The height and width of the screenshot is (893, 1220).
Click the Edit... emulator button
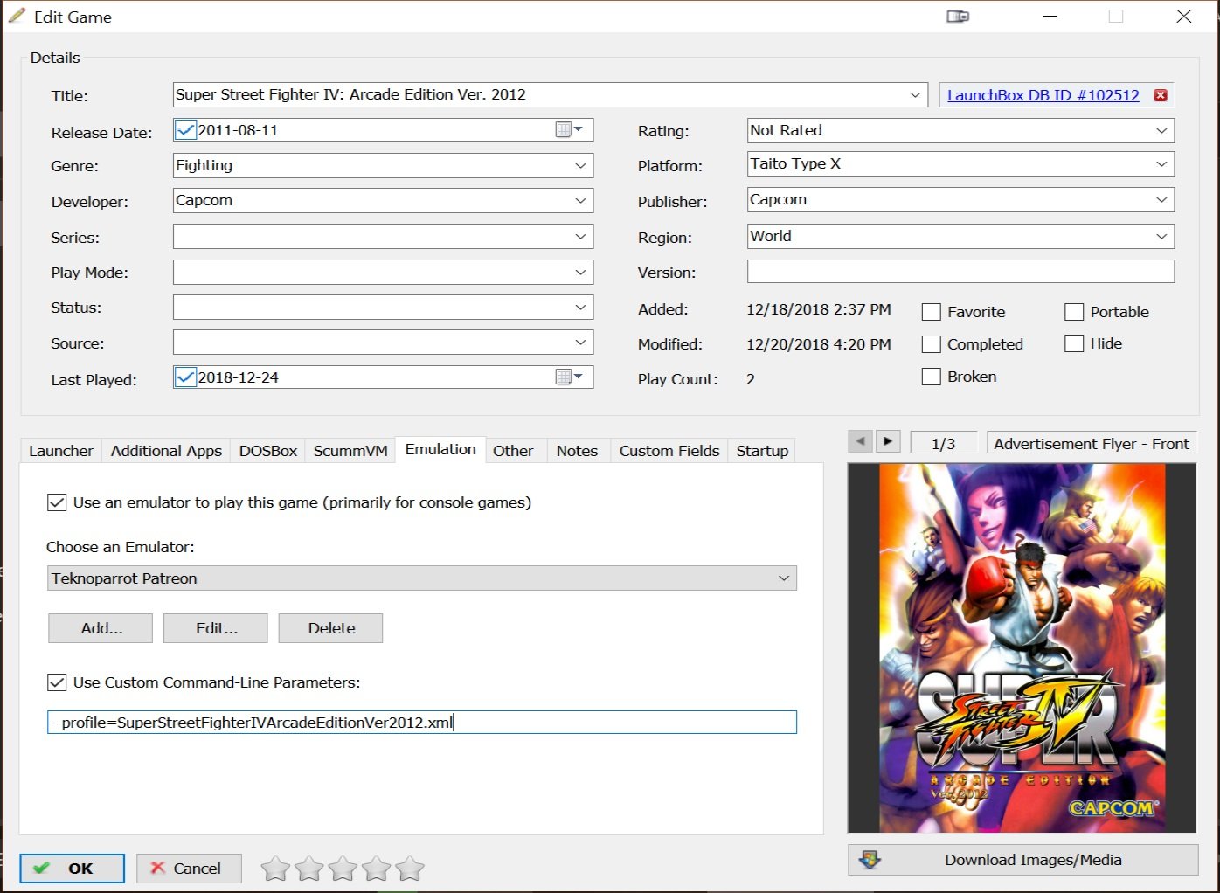pyautogui.click(x=216, y=628)
